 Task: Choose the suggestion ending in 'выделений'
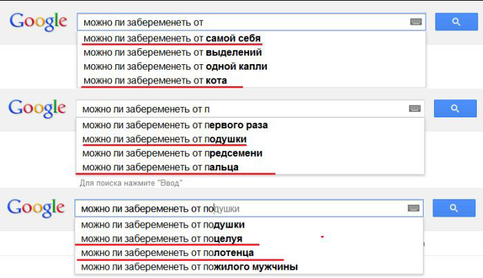172,52
